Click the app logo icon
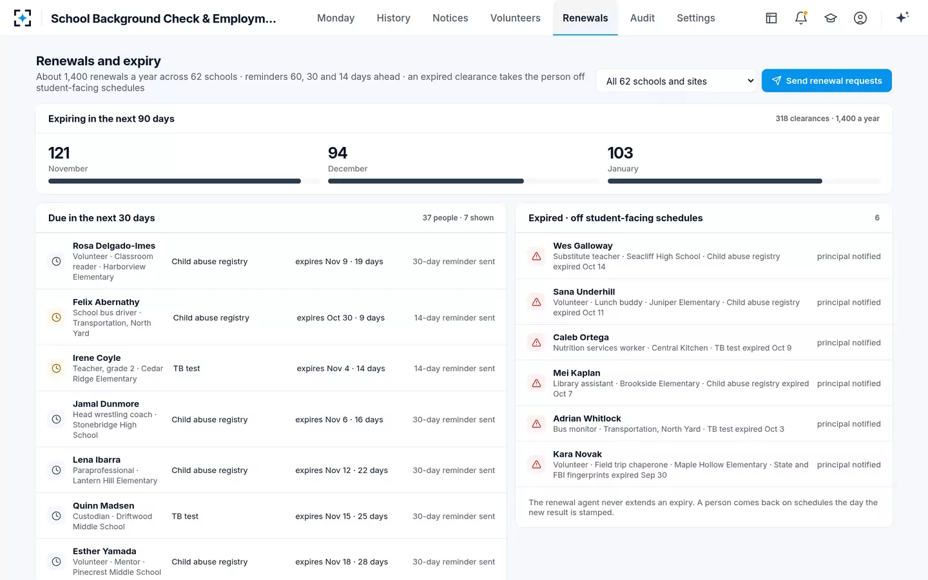The width and height of the screenshot is (928, 580). point(23,18)
